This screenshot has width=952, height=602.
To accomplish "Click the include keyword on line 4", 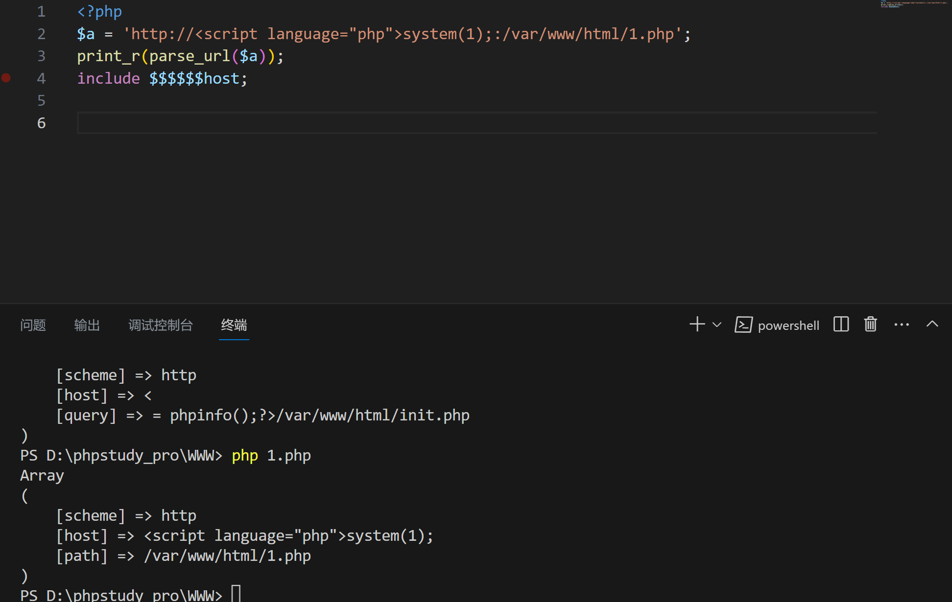I will (x=109, y=78).
